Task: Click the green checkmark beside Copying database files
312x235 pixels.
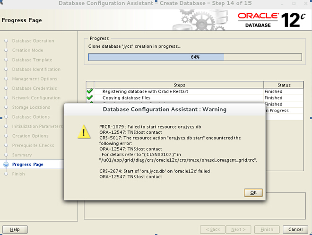Action: click(90, 97)
